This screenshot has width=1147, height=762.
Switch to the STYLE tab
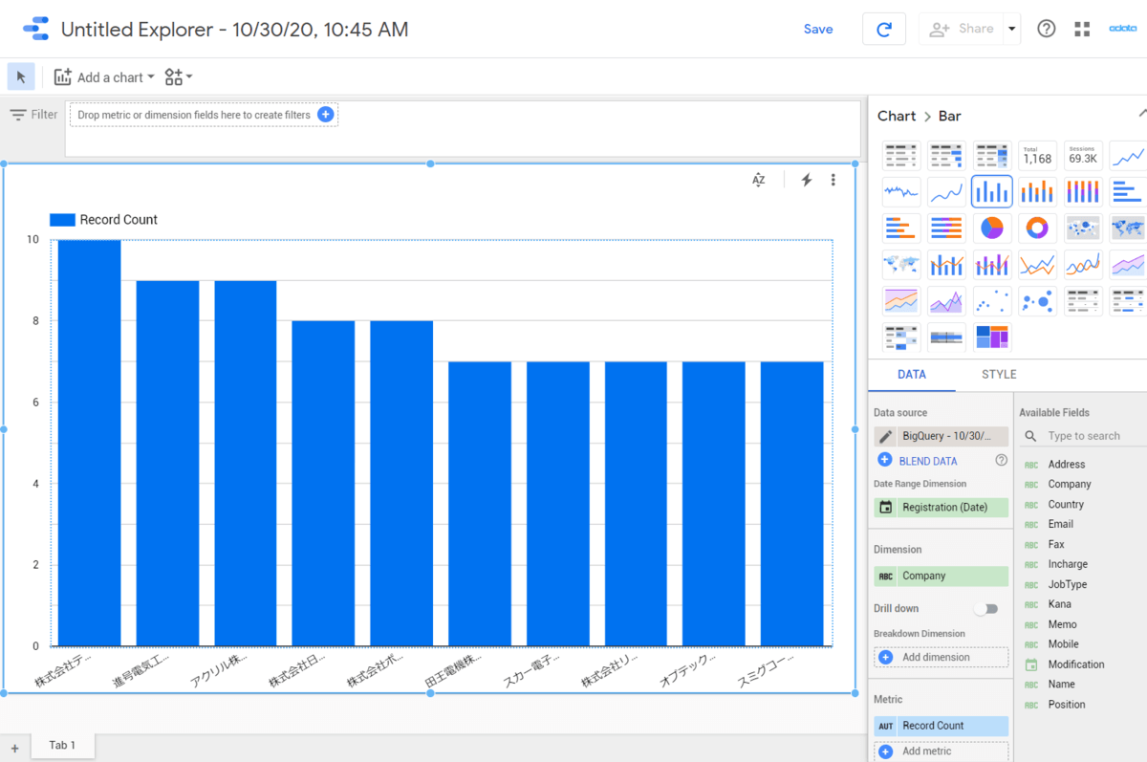point(999,375)
